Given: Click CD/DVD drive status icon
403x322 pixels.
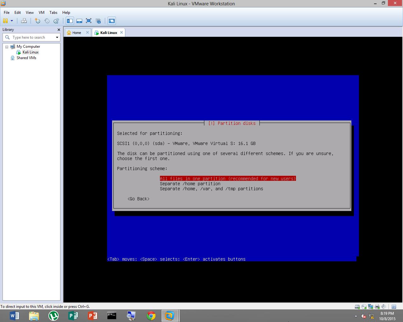Looking at the screenshot, I should tap(364, 307).
